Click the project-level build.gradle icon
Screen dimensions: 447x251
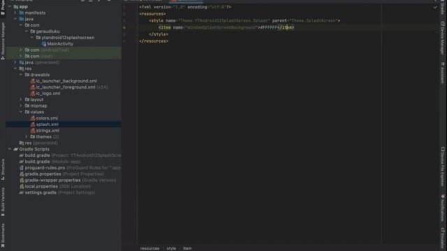click(x=22, y=155)
